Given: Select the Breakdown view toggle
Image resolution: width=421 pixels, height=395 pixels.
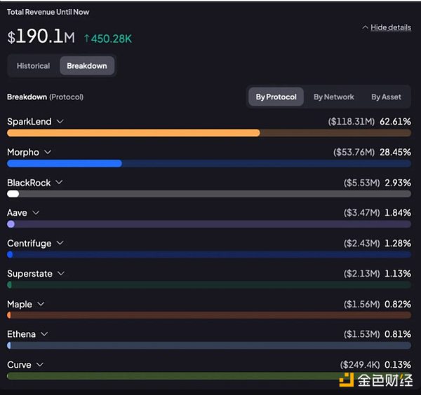Looking at the screenshot, I should (87, 66).
